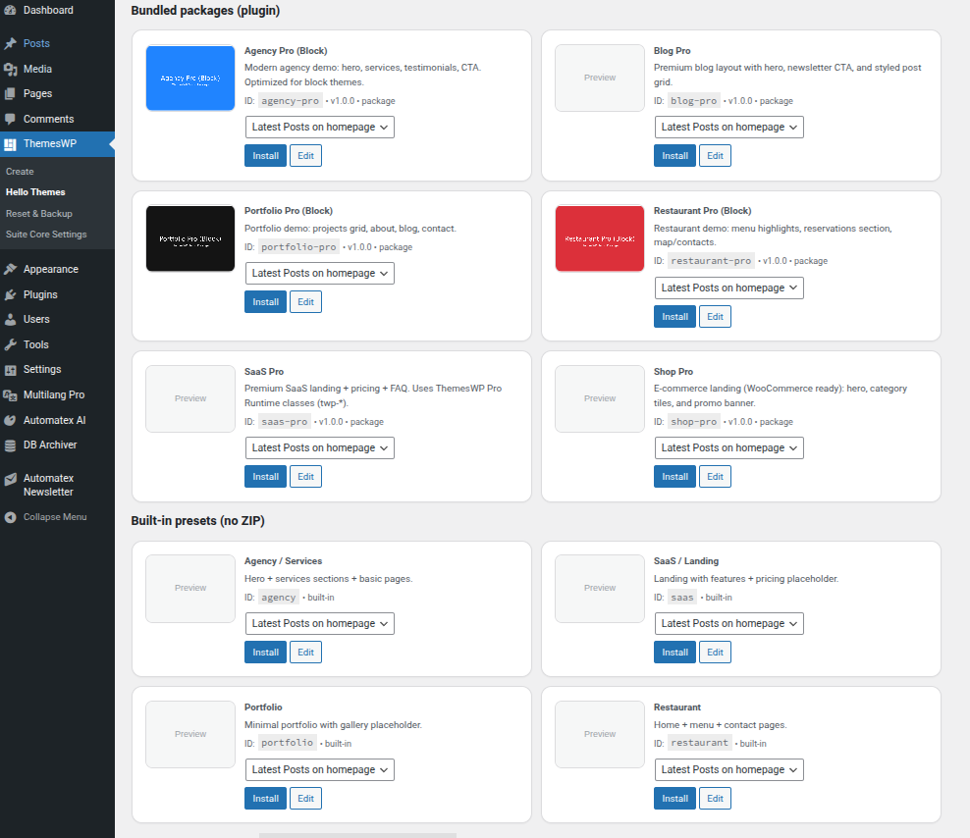Select Create under ThemesWP menu

20,171
